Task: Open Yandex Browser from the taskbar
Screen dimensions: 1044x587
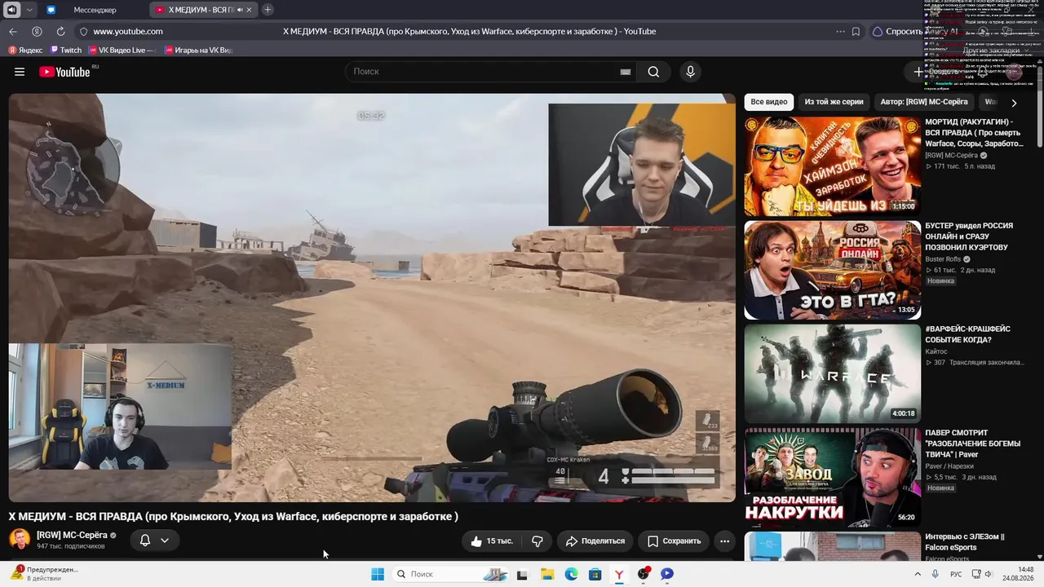Action: (619, 574)
